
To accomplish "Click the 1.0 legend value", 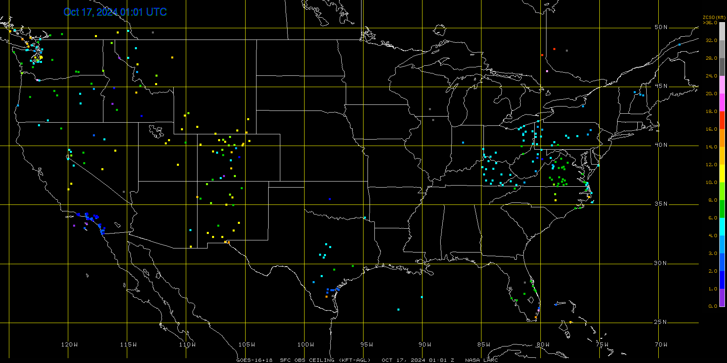I will coord(713,289).
